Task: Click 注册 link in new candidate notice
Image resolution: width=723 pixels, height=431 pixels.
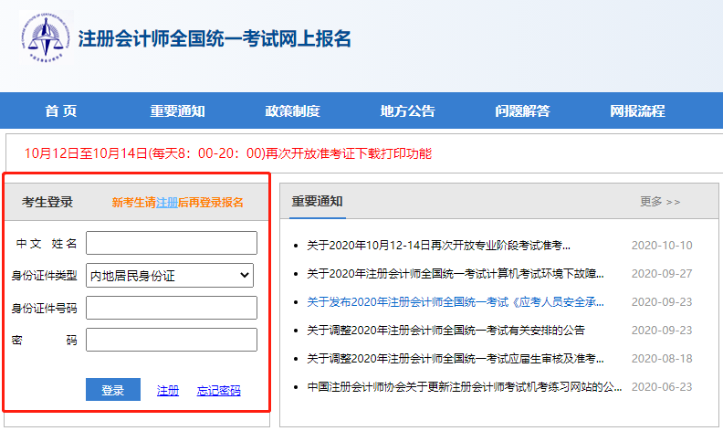Action: click(167, 203)
